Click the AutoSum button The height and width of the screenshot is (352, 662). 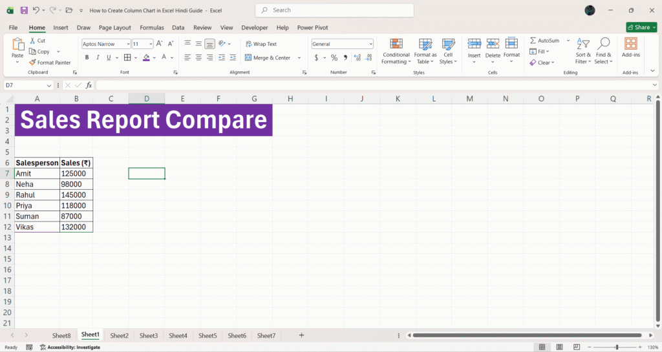click(544, 41)
